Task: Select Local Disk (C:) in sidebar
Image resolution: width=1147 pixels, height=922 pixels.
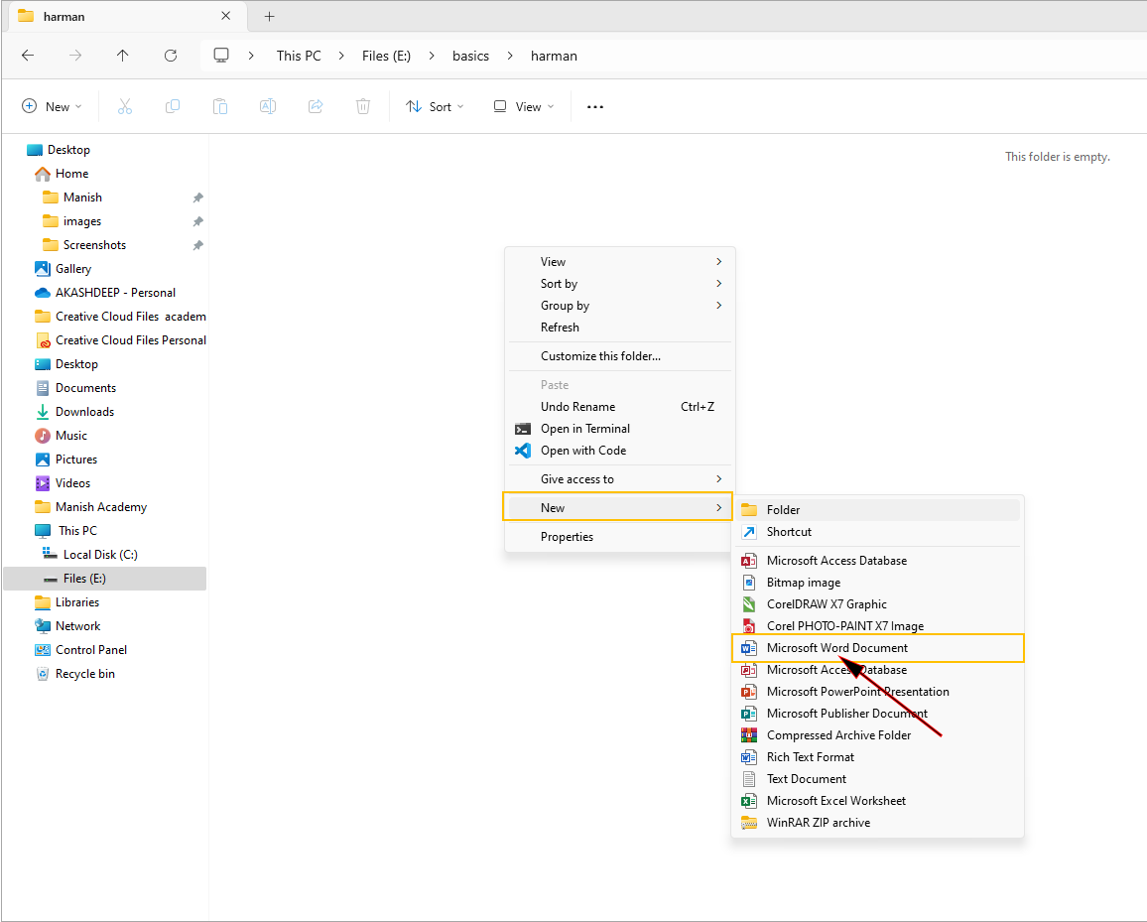Action: pos(100,555)
